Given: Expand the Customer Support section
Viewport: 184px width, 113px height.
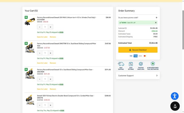Looking at the screenshot, I should (138, 76).
